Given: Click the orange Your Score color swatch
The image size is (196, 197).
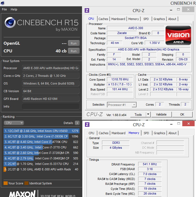Looking at the screenshot, I should pyautogui.click(x=5, y=183).
